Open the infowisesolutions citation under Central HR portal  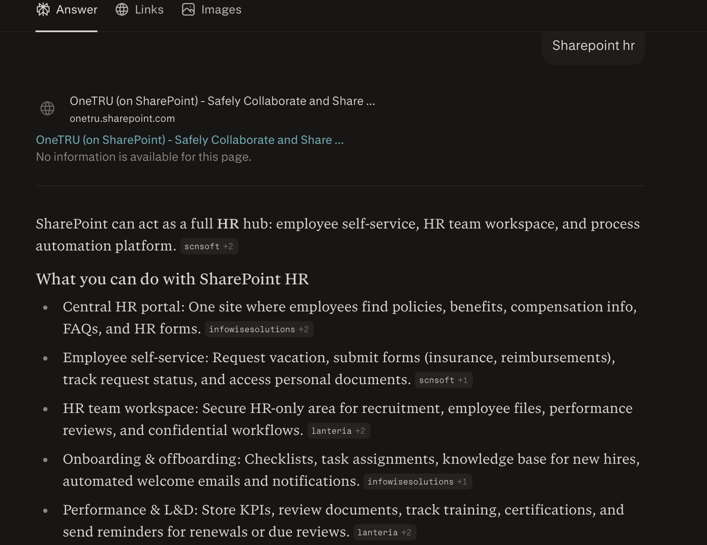[259, 329]
